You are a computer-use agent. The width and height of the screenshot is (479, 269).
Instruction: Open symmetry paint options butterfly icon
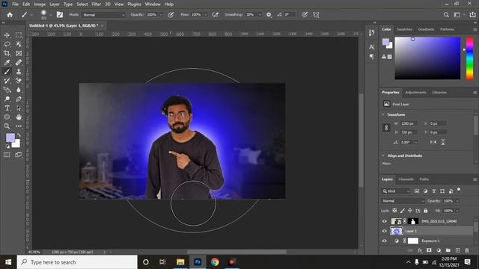[x=316, y=15]
